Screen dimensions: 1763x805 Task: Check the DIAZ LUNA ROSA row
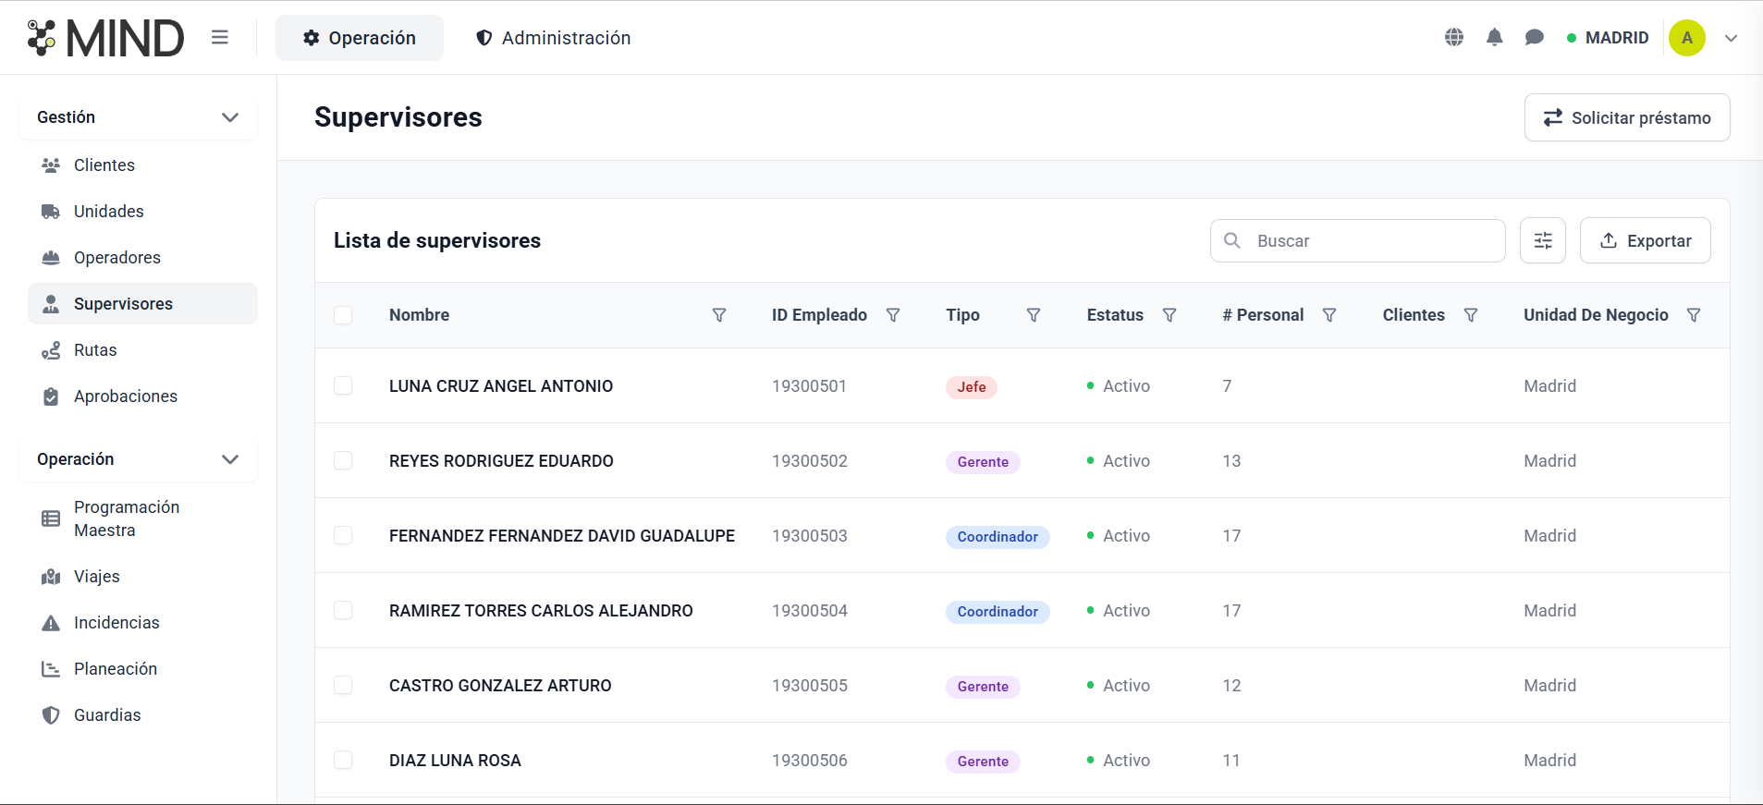[343, 761]
